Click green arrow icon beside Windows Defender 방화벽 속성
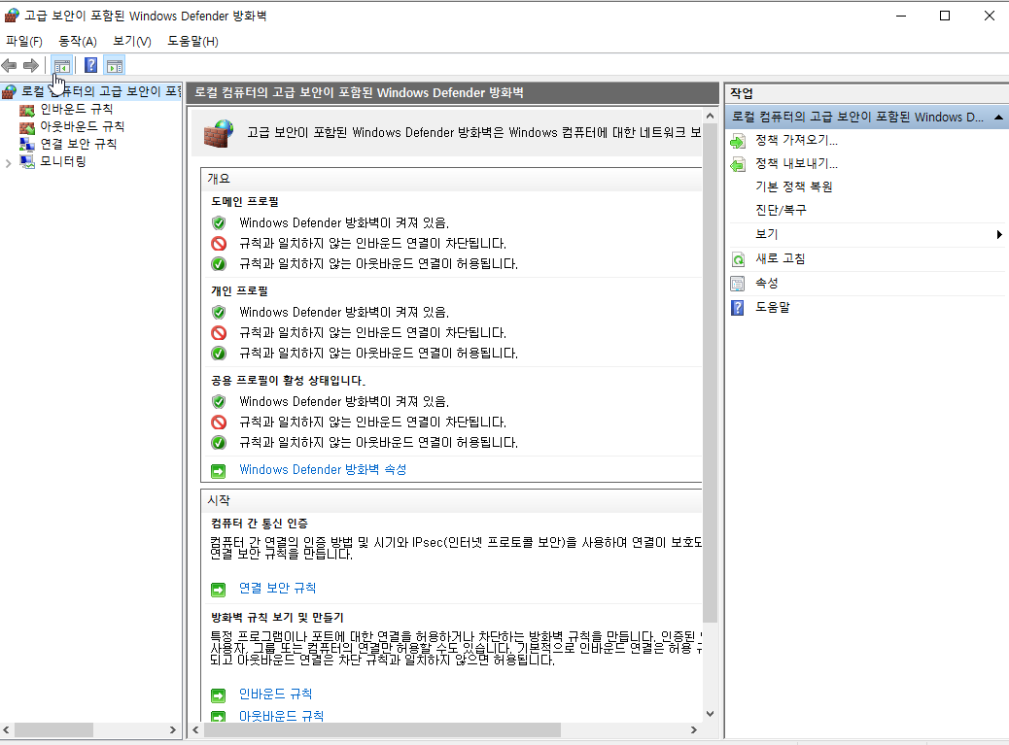The image size is (1009, 745). [x=219, y=471]
